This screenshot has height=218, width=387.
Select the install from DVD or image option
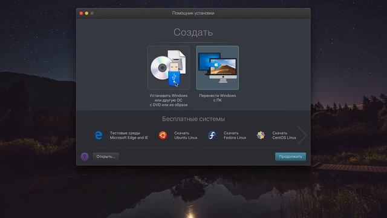pyautogui.click(x=169, y=67)
